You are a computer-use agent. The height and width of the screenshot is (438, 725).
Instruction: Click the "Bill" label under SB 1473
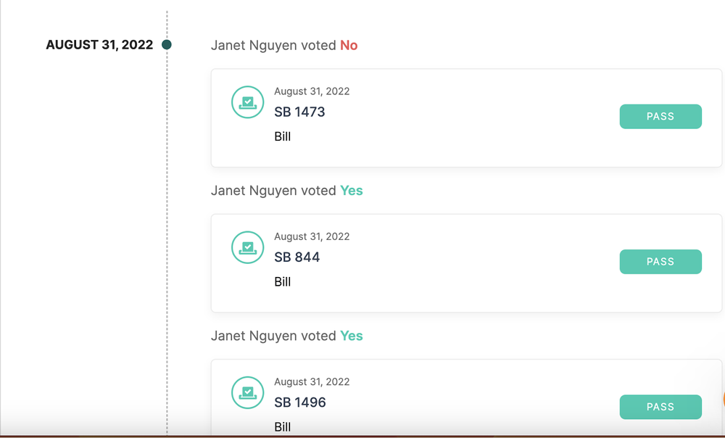tap(283, 136)
